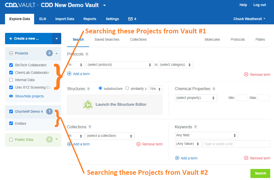Check the Internal Data project
274x180 pixels.
coord(11,80)
